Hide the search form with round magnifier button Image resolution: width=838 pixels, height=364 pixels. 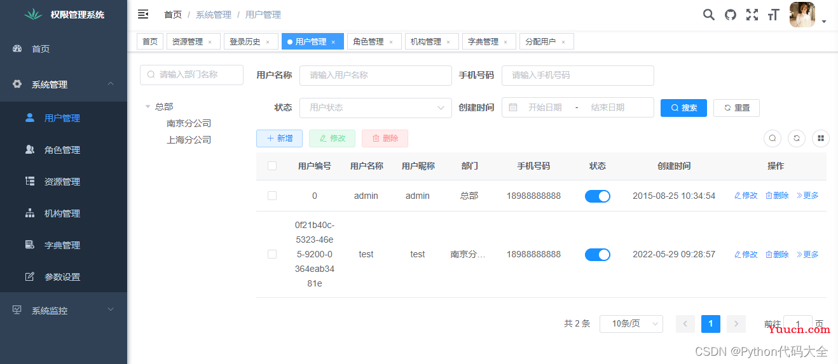click(x=773, y=138)
